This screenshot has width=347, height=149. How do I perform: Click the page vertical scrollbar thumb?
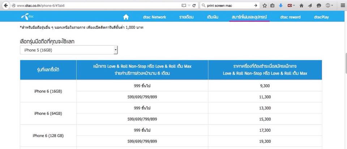[x=346, y=63]
